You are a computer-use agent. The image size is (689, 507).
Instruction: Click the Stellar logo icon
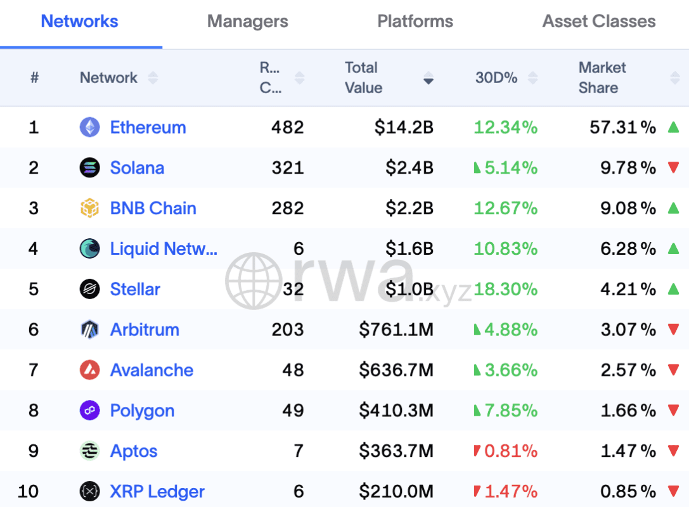click(x=90, y=290)
